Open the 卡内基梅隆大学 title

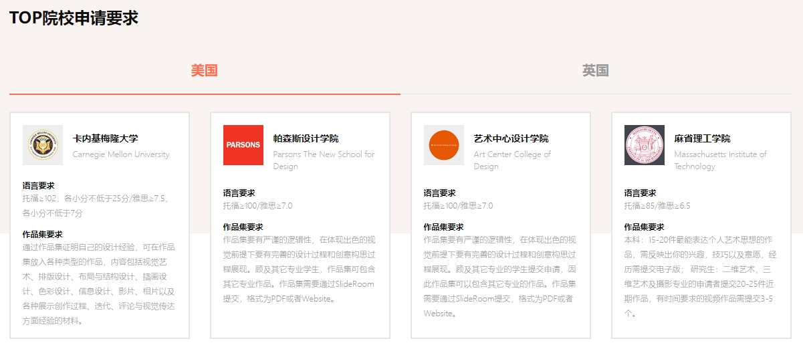[105, 138]
